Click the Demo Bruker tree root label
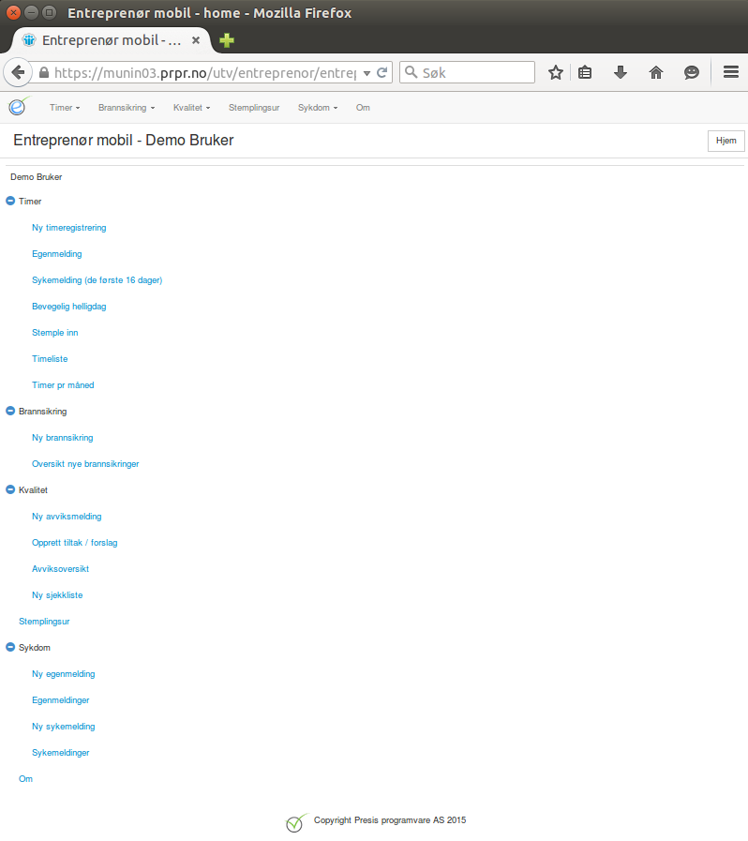Image resolution: width=748 pixels, height=841 pixels. [x=37, y=177]
